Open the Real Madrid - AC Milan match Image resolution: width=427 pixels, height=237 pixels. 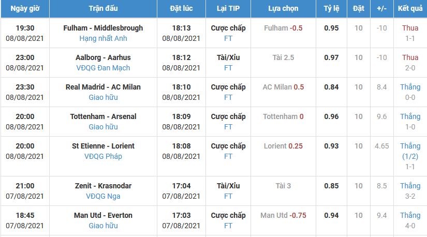pos(103,87)
